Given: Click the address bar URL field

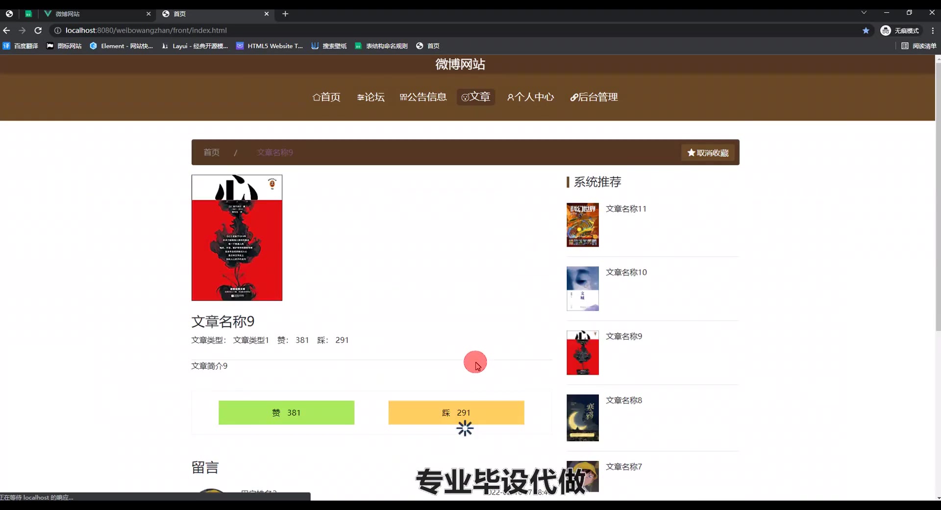Looking at the screenshot, I should [x=461, y=30].
